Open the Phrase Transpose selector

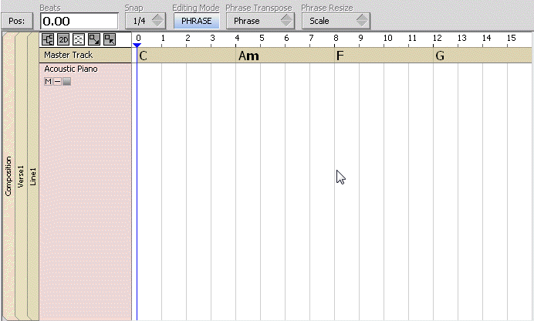pos(261,21)
